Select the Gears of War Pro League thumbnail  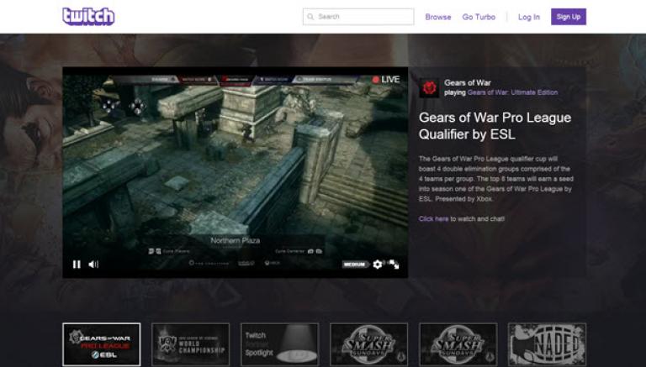pyautogui.click(x=102, y=344)
